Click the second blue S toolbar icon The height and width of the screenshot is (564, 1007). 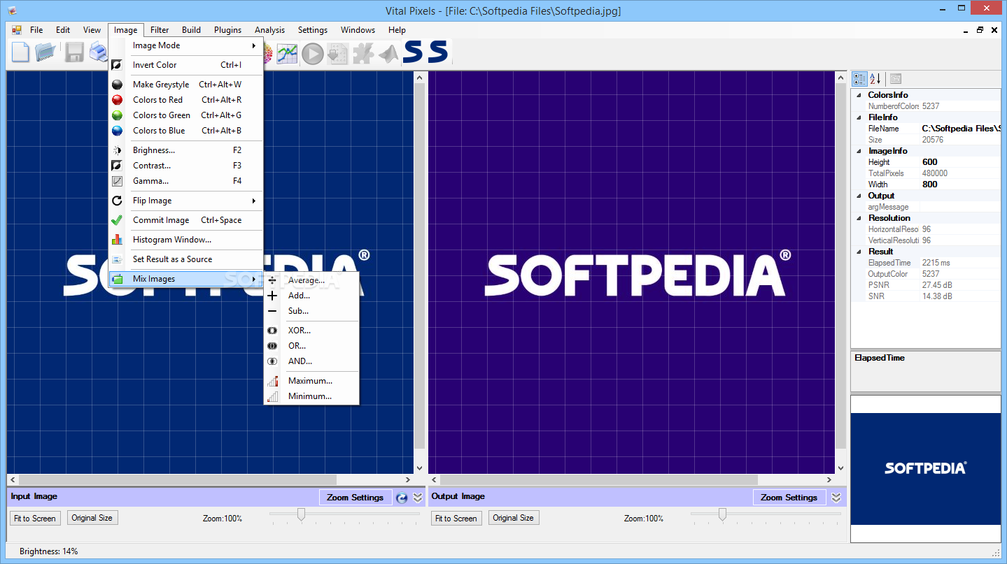(x=438, y=52)
